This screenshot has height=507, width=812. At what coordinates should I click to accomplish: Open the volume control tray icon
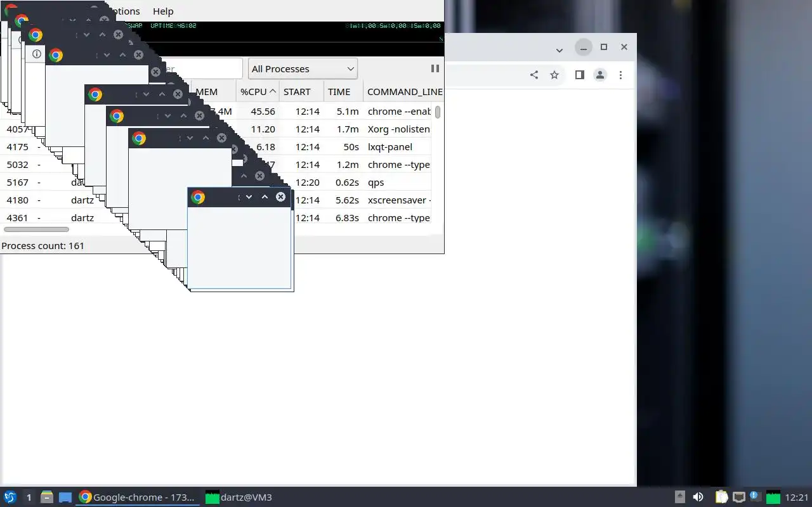click(698, 497)
